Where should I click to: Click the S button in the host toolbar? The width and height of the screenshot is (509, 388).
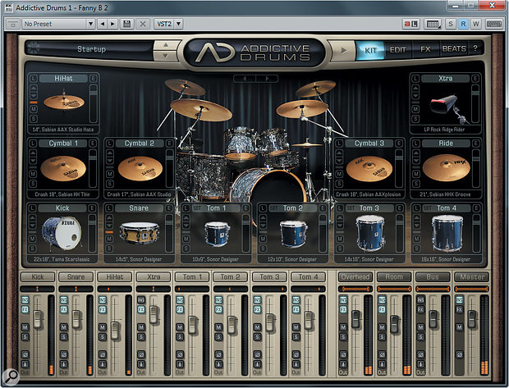click(450, 24)
